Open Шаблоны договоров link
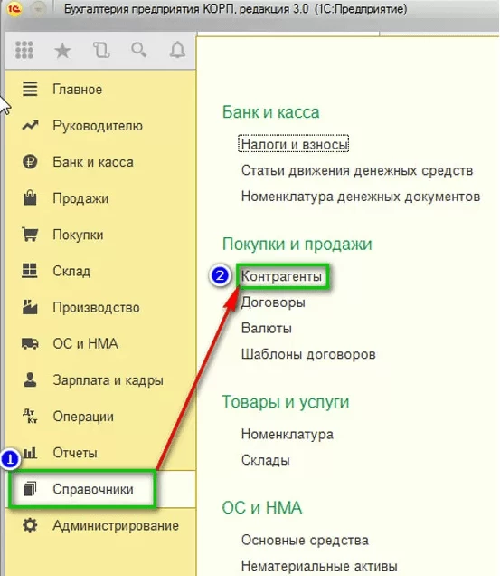Viewport: 500px width, 576px height. 308,354
